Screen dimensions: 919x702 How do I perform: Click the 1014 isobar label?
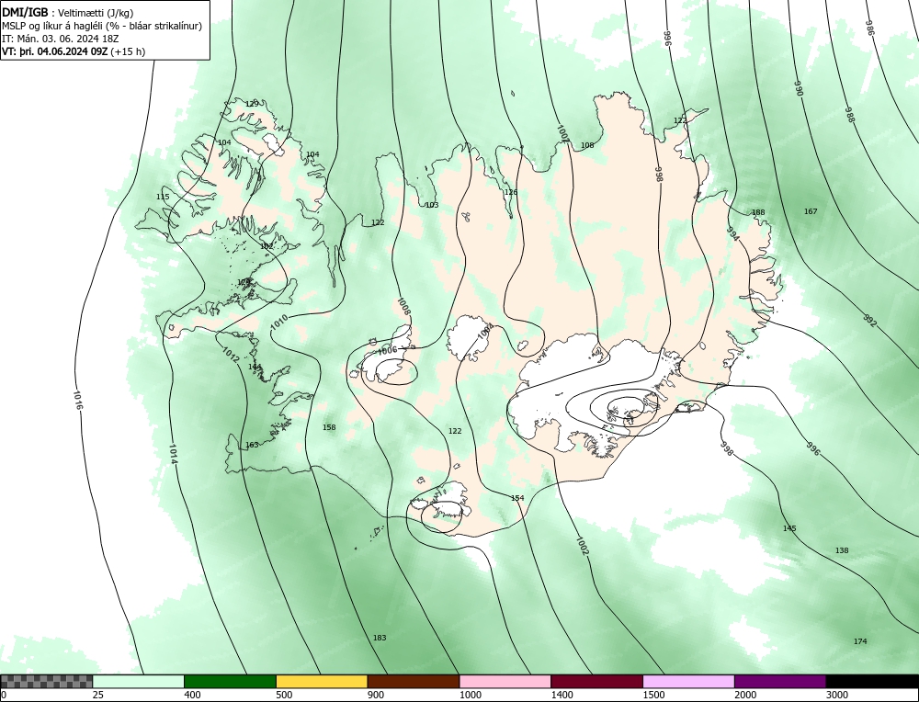[173, 454]
